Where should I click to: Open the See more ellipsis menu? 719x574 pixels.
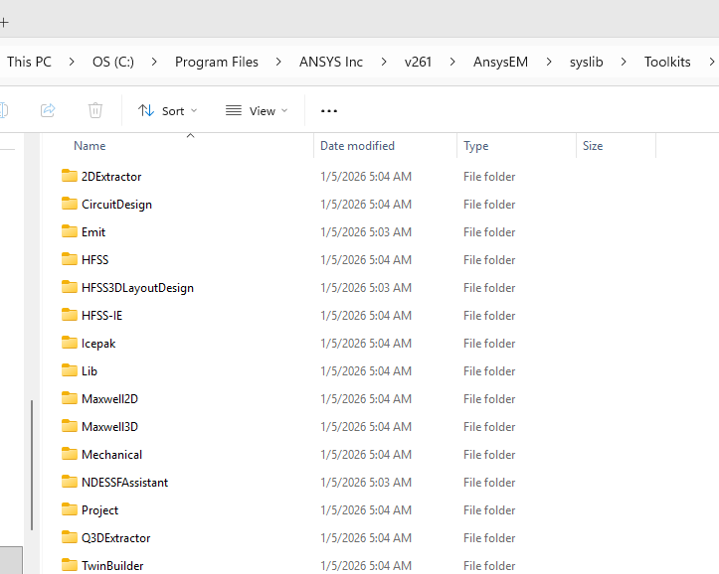pos(329,111)
